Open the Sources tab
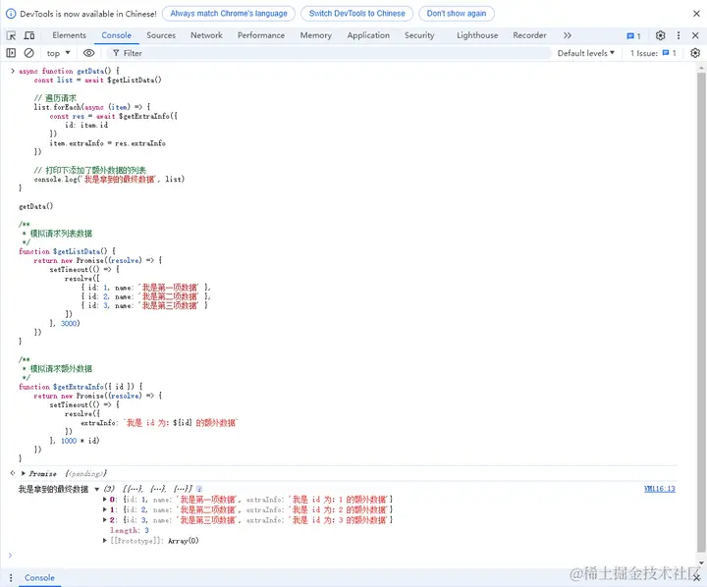Screen dimensions: 707x587 click(x=161, y=35)
